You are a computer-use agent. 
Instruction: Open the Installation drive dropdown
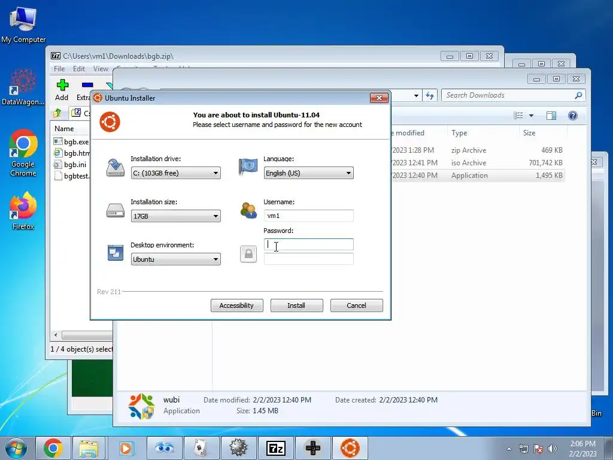(175, 173)
